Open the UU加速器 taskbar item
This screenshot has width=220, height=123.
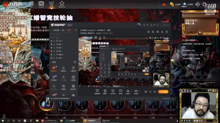(x=70, y=121)
